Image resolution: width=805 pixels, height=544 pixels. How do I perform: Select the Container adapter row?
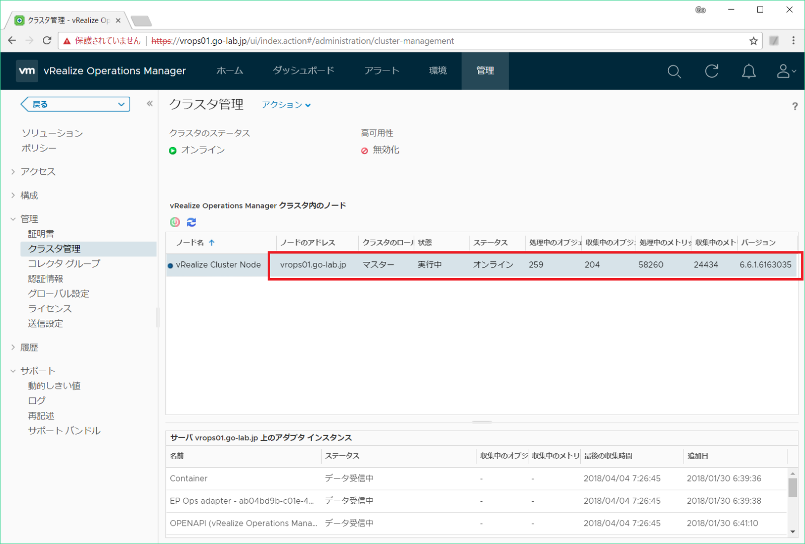476,479
